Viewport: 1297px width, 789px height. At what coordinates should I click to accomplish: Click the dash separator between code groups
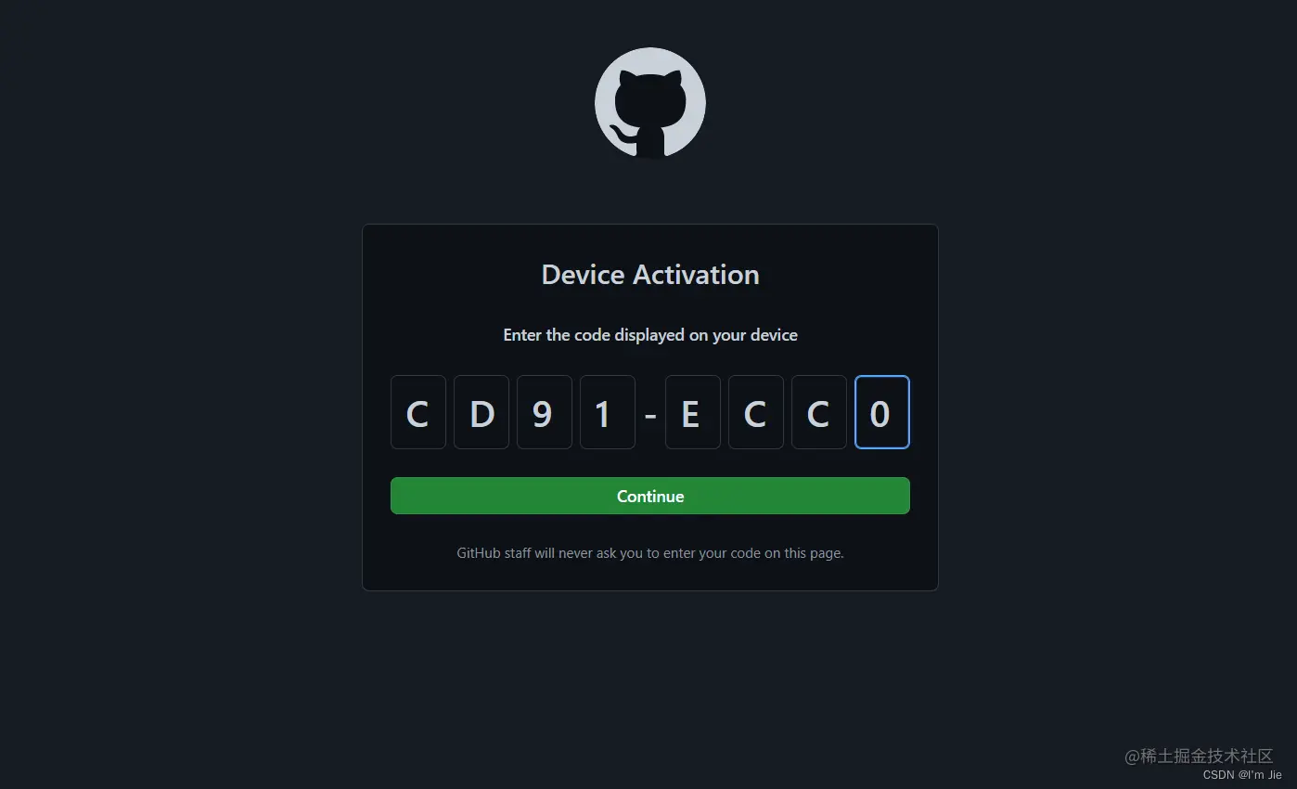(650, 414)
